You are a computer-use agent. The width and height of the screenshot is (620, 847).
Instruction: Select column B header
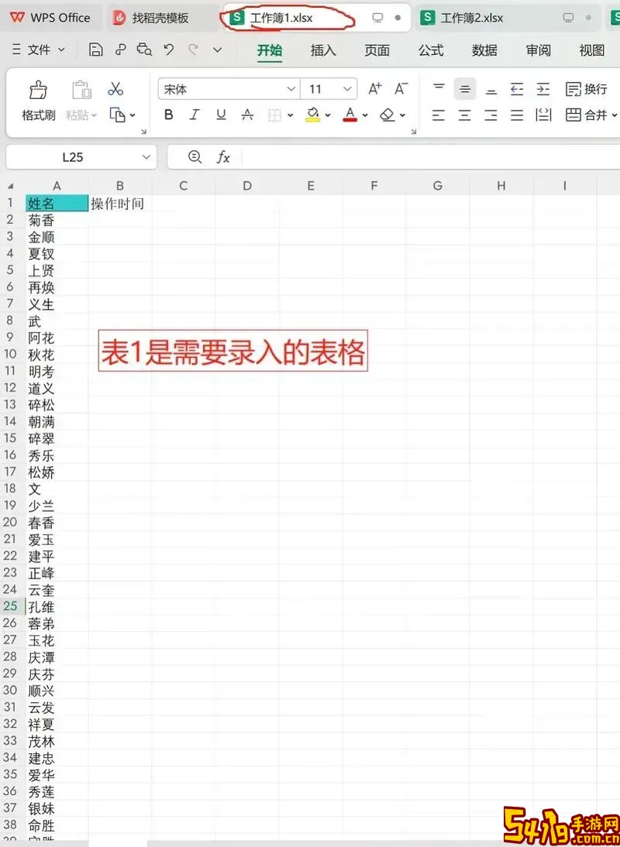coord(120,186)
